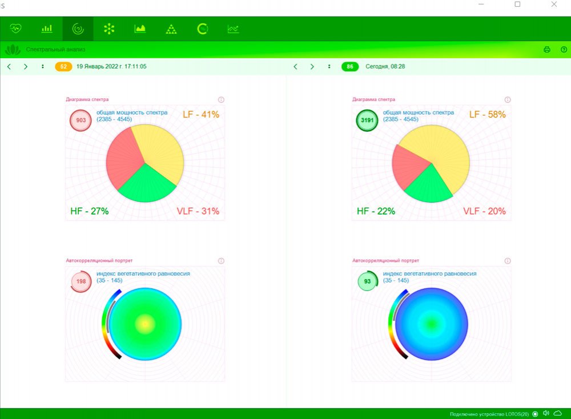Click the 198 vegetative balance indicator
The width and height of the screenshot is (571, 419).
pos(81,281)
